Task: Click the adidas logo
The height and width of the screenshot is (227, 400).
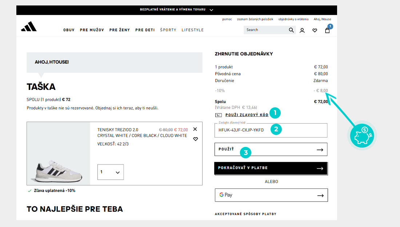Action: tap(29, 27)
